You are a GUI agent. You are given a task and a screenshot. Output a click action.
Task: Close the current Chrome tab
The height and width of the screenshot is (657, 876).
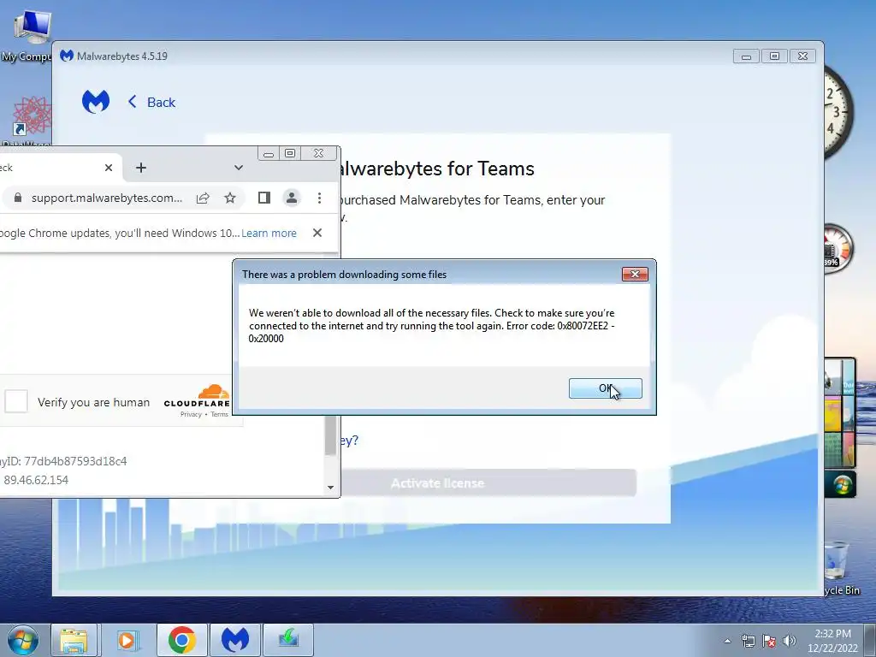[x=109, y=168]
